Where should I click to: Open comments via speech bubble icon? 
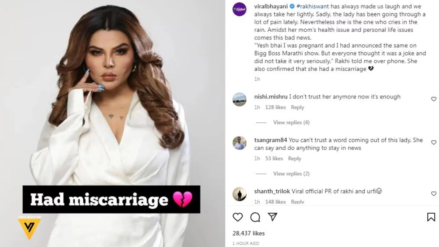point(255,217)
